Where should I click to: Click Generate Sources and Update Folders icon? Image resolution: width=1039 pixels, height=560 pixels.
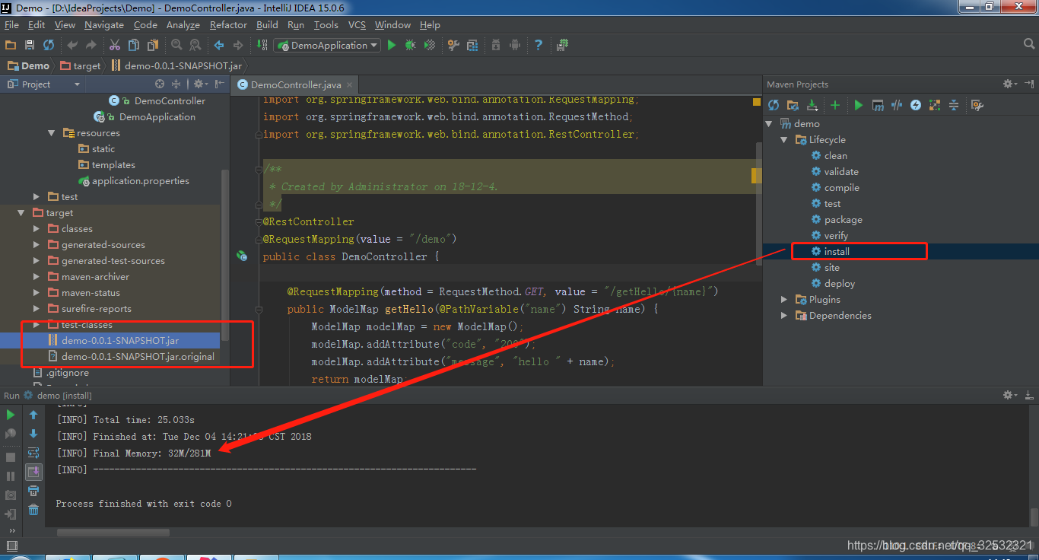tap(793, 105)
